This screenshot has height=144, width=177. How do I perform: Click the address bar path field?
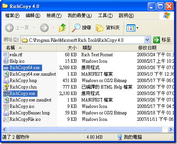pyautogui.click(x=85, y=40)
